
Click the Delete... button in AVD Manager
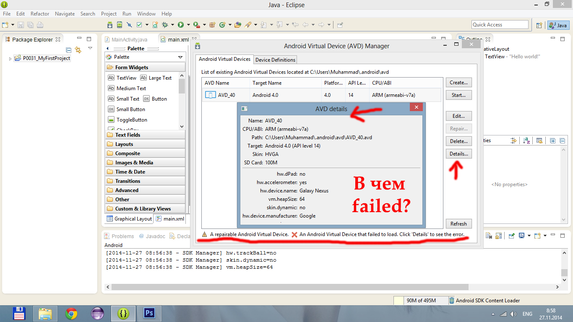458,141
